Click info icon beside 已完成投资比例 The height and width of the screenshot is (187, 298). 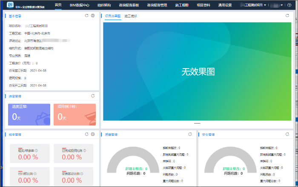tap(85, 150)
